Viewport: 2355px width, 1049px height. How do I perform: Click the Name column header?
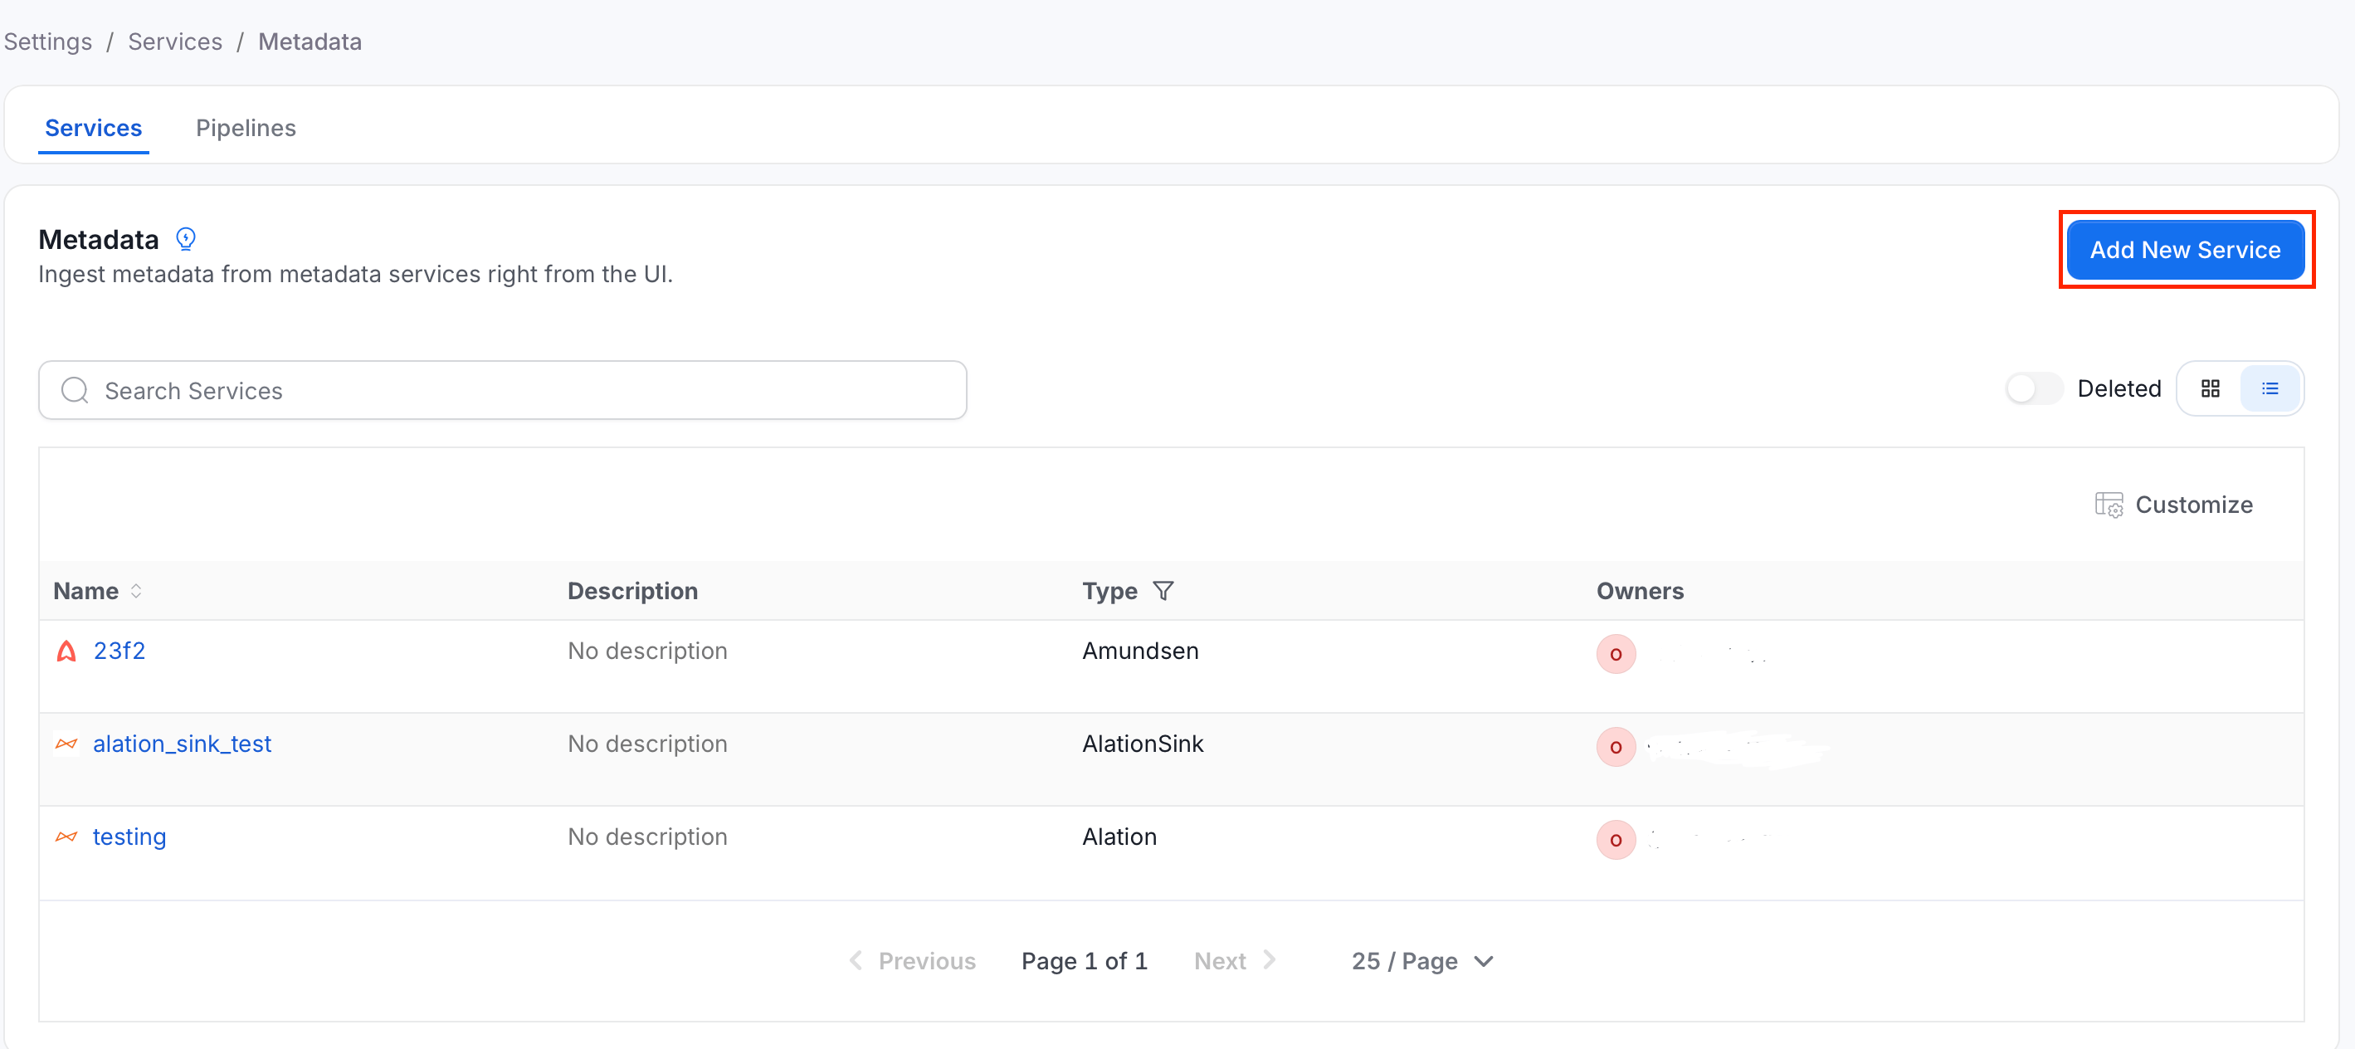click(x=86, y=591)
